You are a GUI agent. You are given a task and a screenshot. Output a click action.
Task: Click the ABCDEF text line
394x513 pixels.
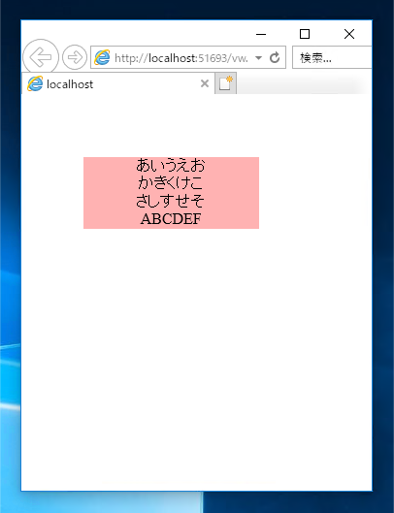coord(171,219)
